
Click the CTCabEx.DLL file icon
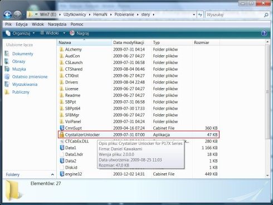[62, 141]
